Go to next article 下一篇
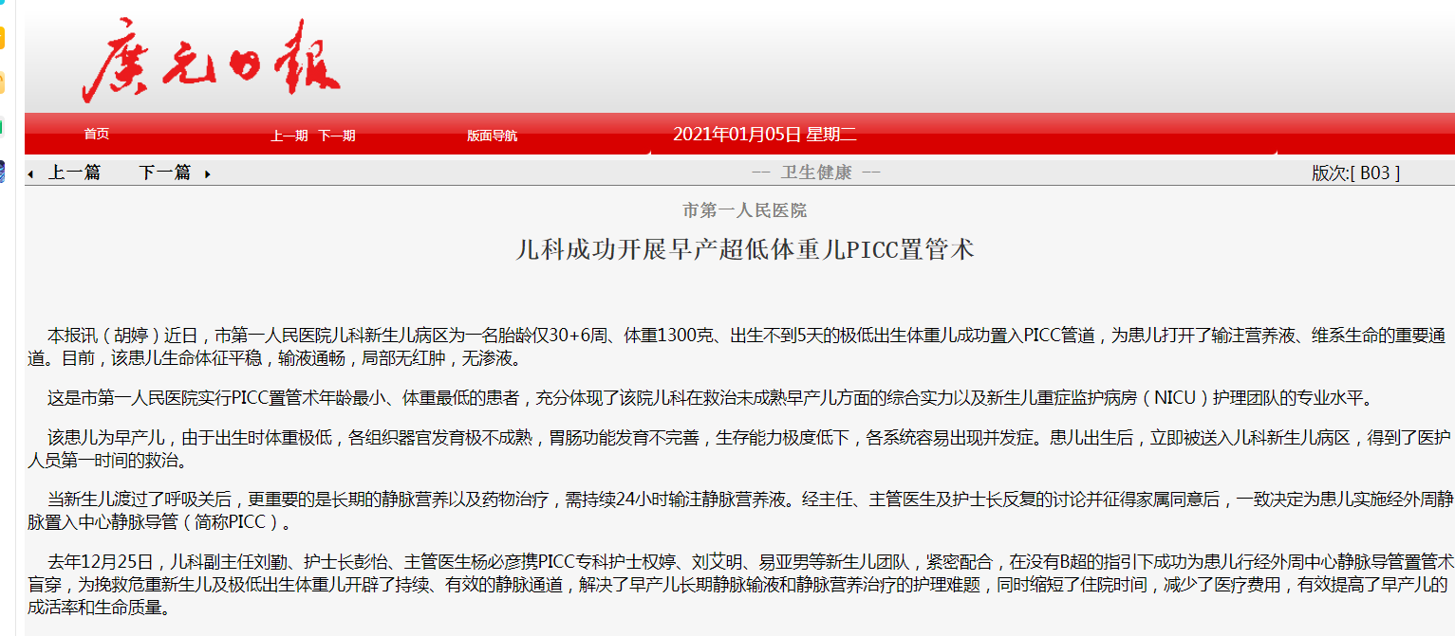 (x=164, y=173)
